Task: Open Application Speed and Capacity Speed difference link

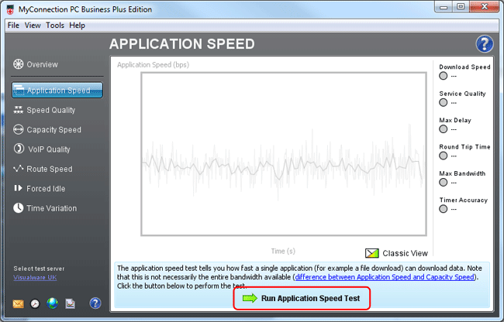Action: coord(385,277)
